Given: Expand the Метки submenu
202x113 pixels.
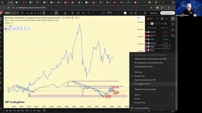Looking at the screenshot, I should (x=153, y=95).
